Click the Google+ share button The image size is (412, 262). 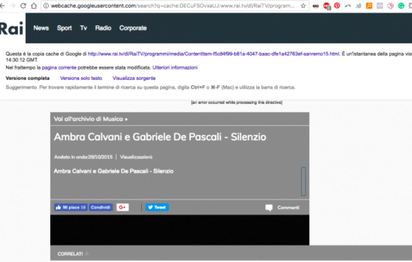point(123,207)
